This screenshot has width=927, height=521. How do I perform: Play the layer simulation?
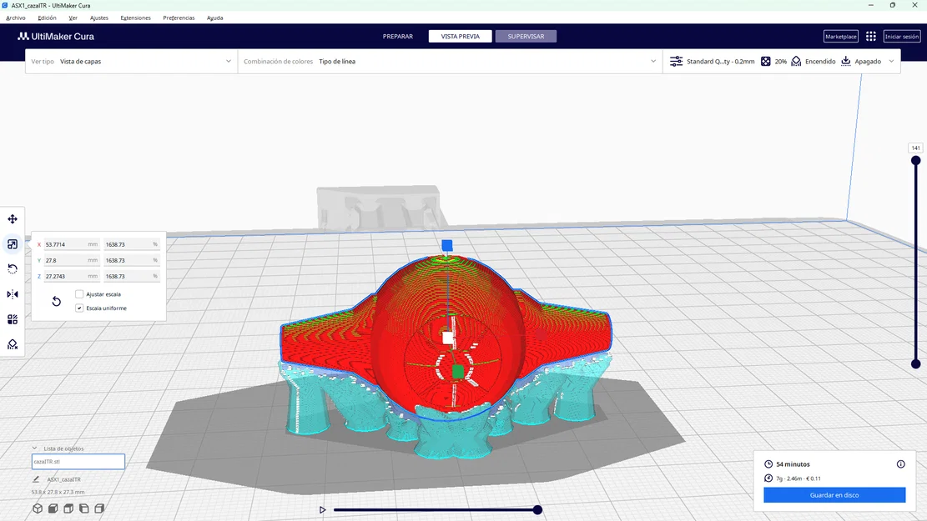[x=322, y=510]
